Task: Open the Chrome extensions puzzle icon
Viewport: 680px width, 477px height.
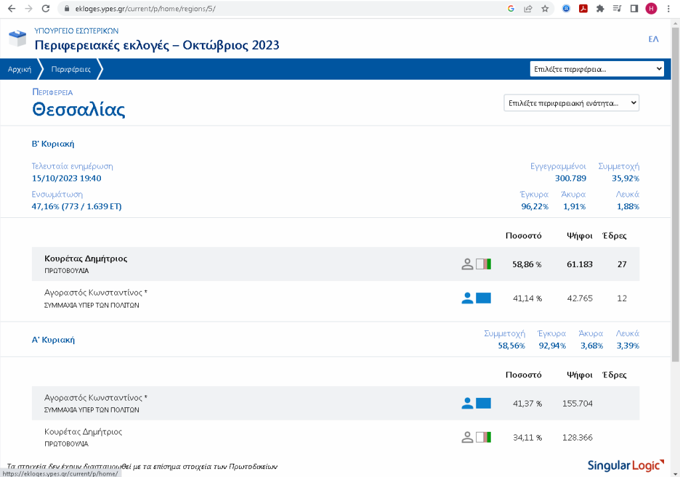Action: pyautogui.click(x=600, y=9)
